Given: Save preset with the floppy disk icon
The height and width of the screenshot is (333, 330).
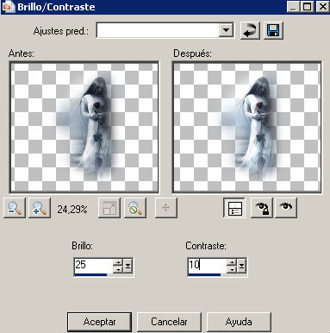Looking at the screenshot, I should (273, 30).
